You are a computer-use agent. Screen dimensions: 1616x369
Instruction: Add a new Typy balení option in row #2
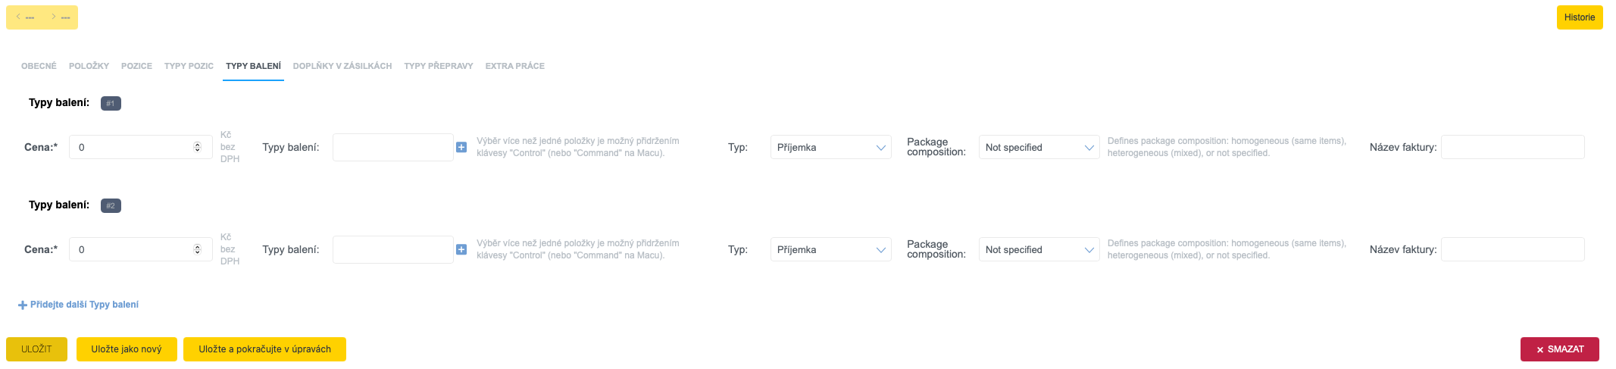(x=461, y=249)
